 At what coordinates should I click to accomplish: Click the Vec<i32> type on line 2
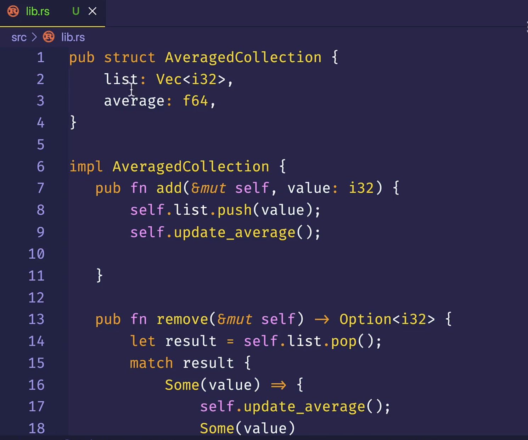[x=191, y=79]
